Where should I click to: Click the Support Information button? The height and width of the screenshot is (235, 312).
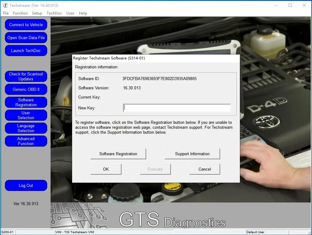coord(192,154)
